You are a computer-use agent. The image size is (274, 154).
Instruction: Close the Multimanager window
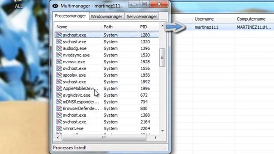159,4
